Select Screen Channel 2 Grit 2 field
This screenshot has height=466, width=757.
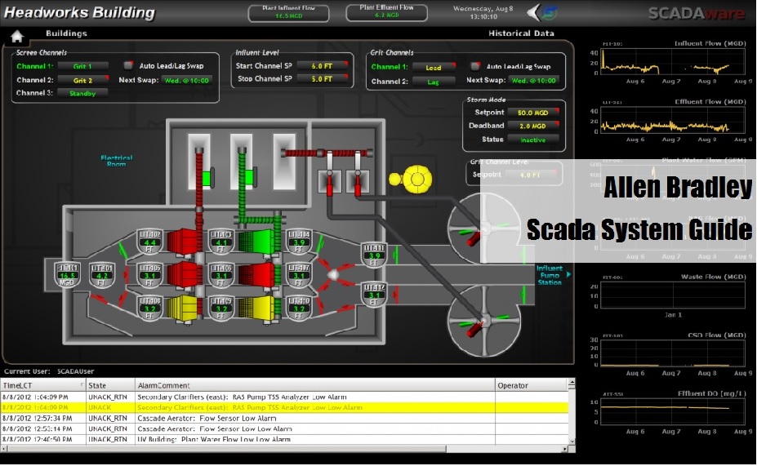82,80
